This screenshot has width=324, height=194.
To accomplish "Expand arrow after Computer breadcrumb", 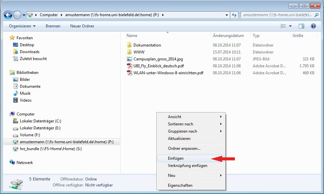I will click(62, 15).
